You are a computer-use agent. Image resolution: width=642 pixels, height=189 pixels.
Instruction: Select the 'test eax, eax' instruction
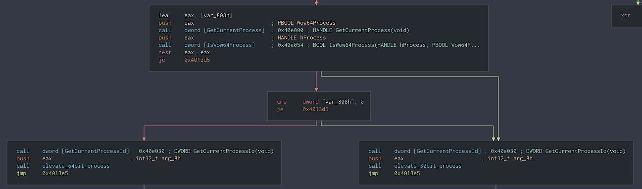point(184,52)
